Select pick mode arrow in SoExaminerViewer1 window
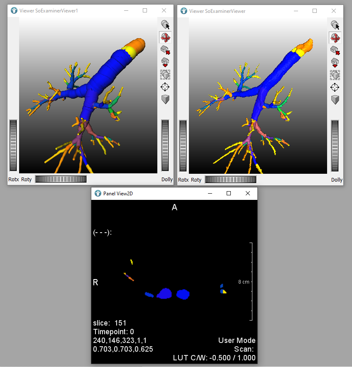Image resolution: width=352 pixels, height=367 pixels. pyautogui.click(x=165, y=25)
